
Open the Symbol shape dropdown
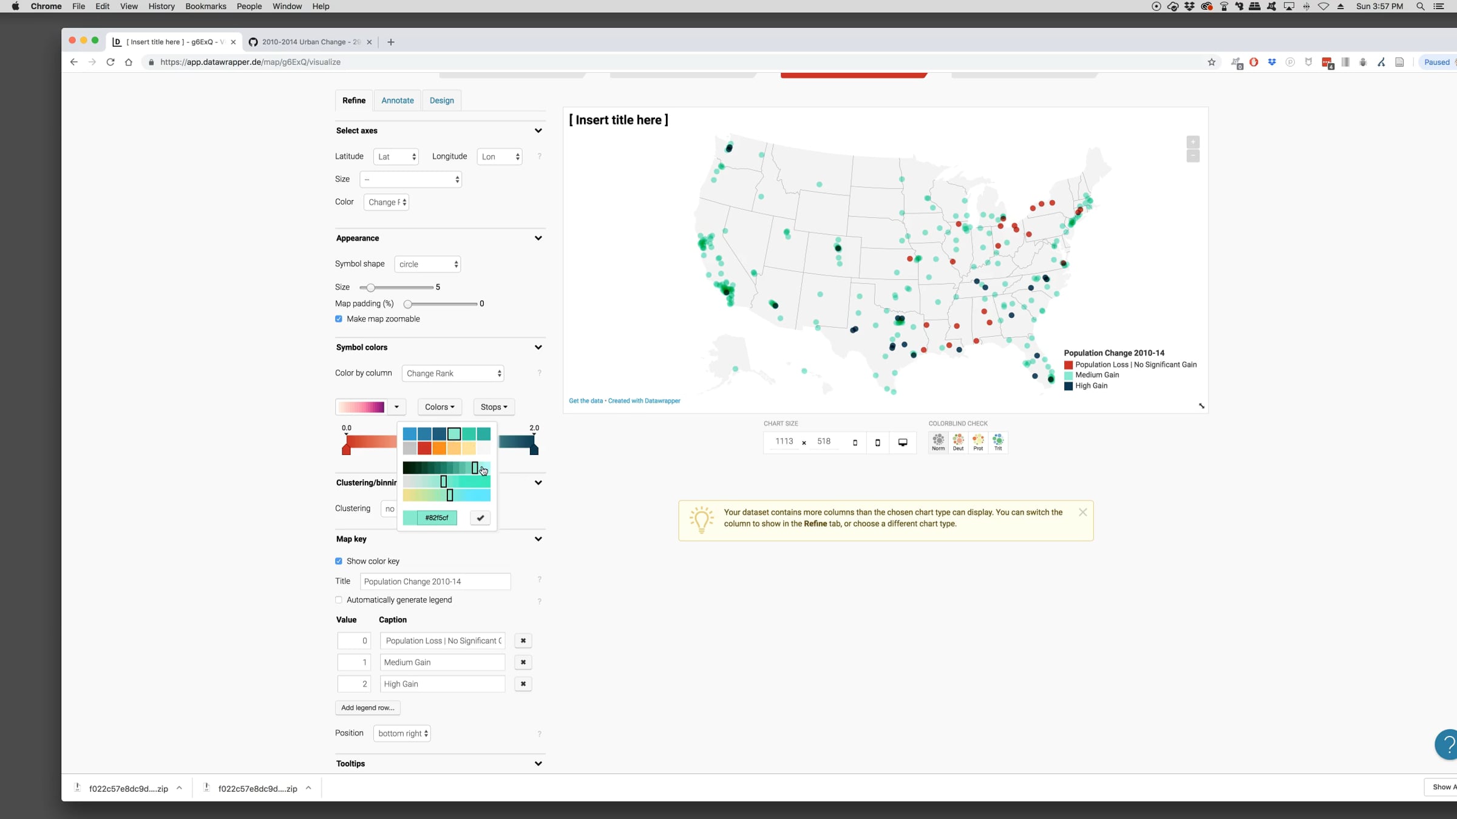427,264
